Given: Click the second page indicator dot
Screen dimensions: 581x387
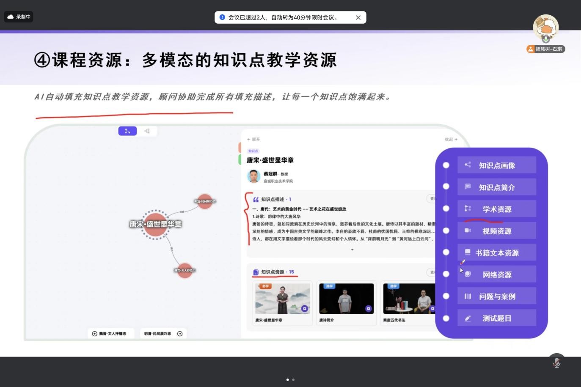Looking at the screenshot, I should [293, 379].
